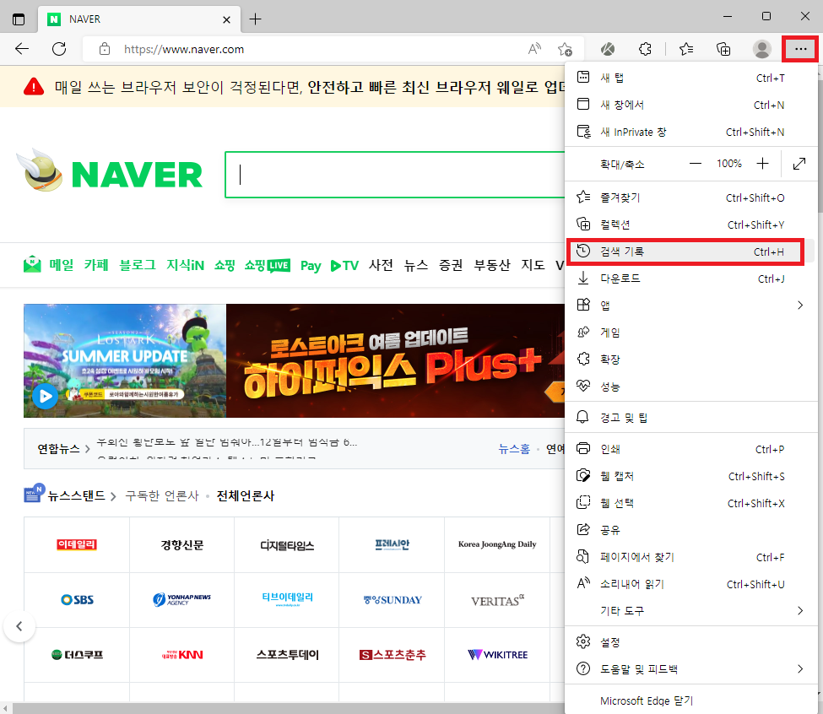Click the 하이퍼익스 Plus banner ad
The height and width of the screenshot is (714, 823).
[x=395, y=361]
